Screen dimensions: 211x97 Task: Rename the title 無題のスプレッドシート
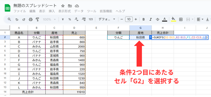click(35, 6)
